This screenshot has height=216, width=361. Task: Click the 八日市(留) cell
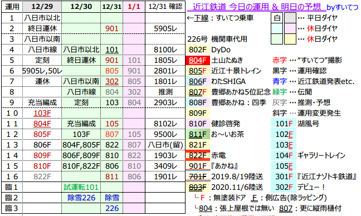165,145
